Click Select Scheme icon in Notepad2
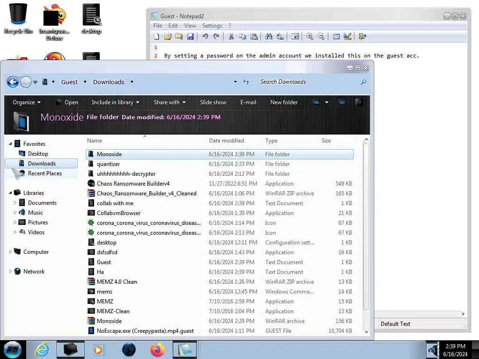479x359 pixels. pyautogui.click(x=336, y=36)
